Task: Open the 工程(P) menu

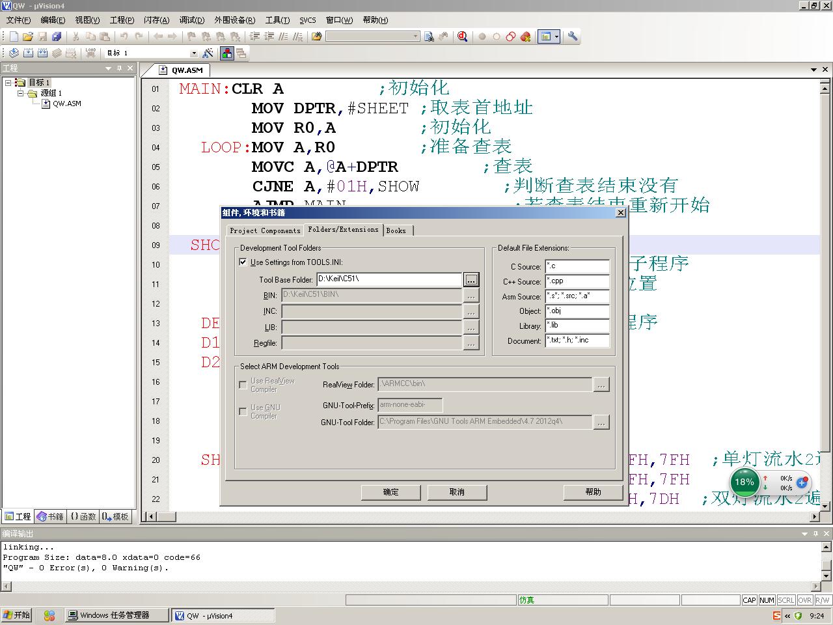Action: point(122,20)
